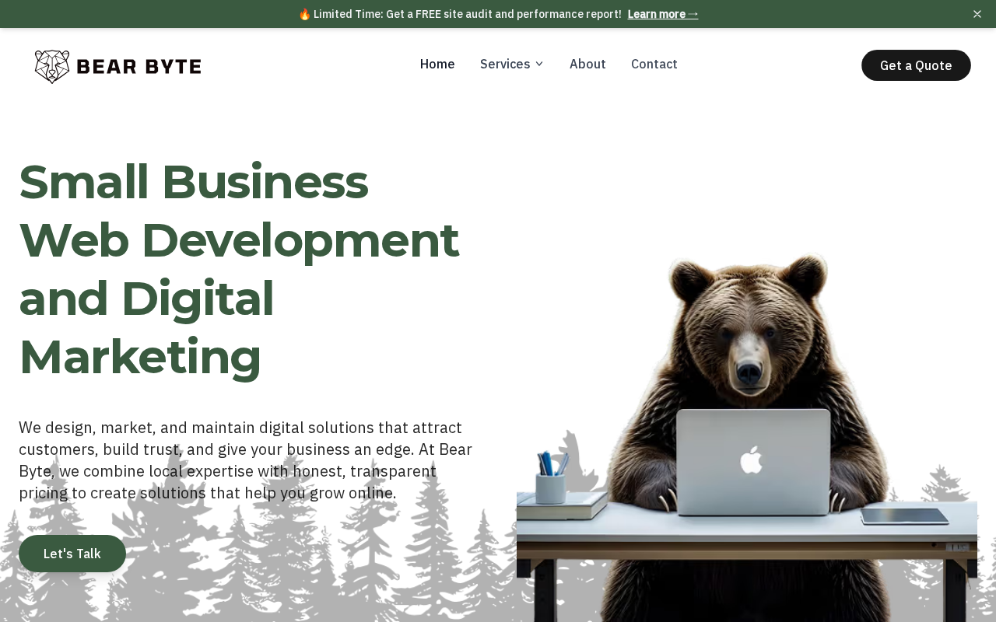Dismiss the promo banner with the X
Viewport: 996px width, 622px height.
tap(977, 14)
